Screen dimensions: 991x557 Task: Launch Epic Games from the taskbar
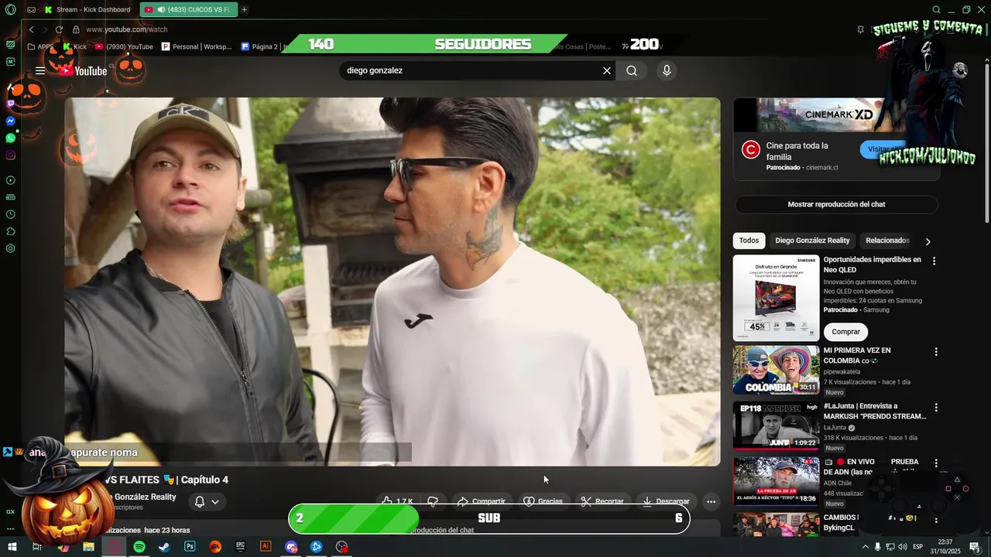241,547
